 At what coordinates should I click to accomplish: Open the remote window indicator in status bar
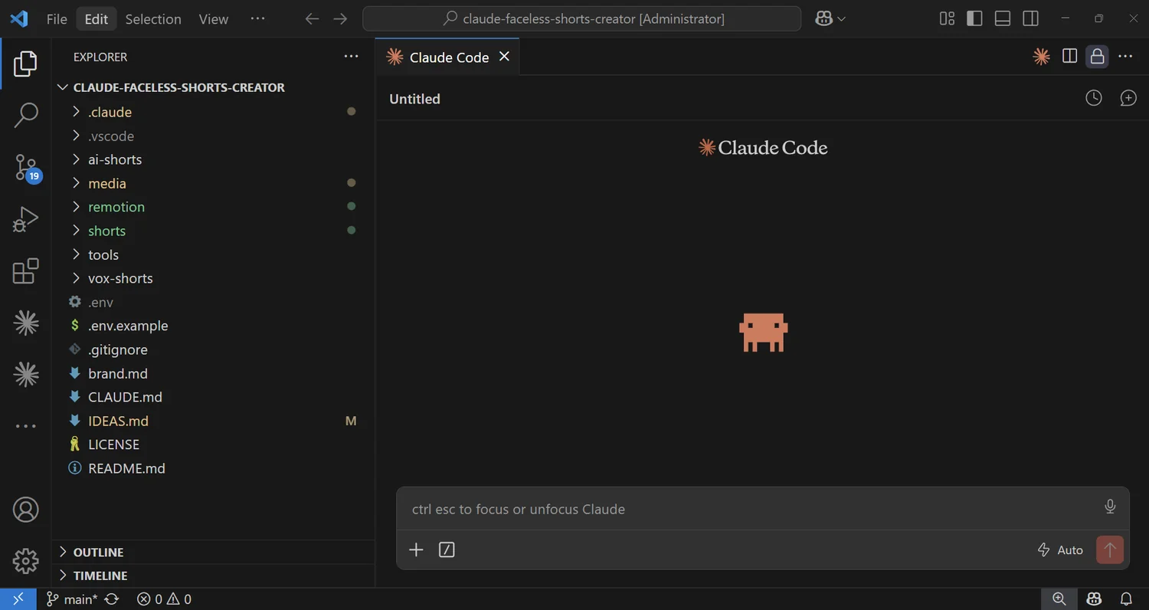point(18,599)
